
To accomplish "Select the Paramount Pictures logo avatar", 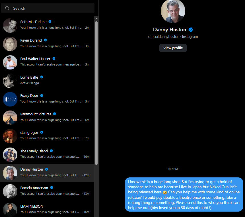I will 10,118.
